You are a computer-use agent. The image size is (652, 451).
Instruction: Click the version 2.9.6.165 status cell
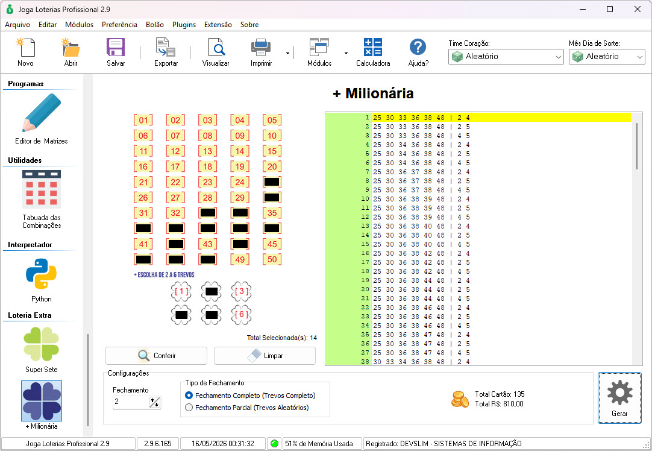click(158, 444)
